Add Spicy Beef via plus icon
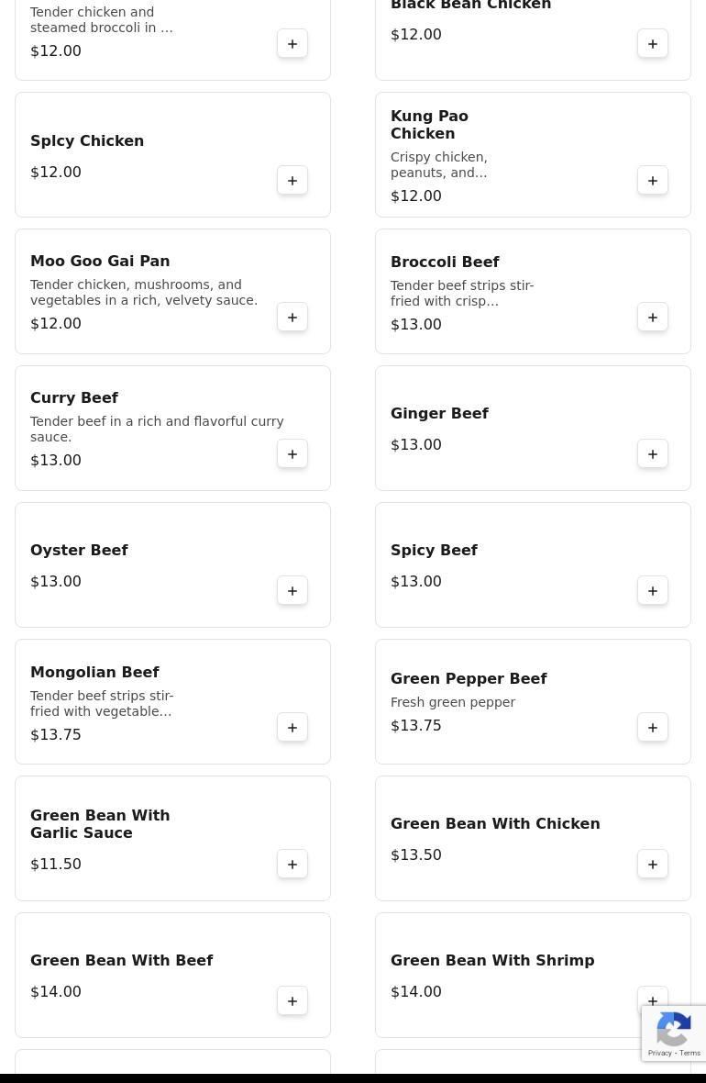Image resolution: width=706 pixels, height=1083 pixels. (653, 591)
